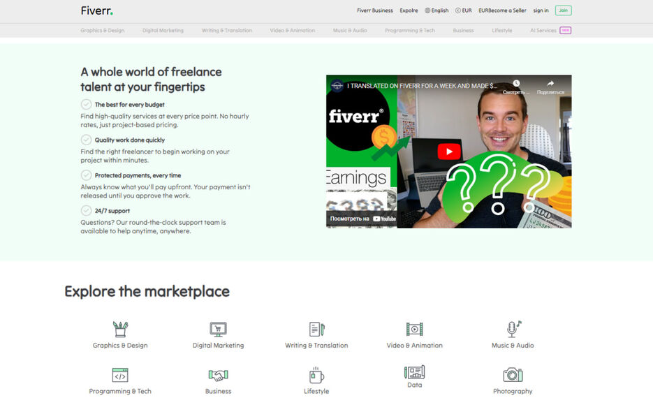Click the Fiverr logo

(x=96, y=10)
